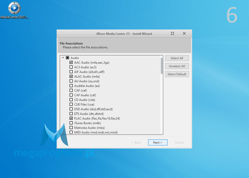This screenshot has height=178, width=249.
Task: Enable CD Audio (cda) association
Action: click(71, 100)
